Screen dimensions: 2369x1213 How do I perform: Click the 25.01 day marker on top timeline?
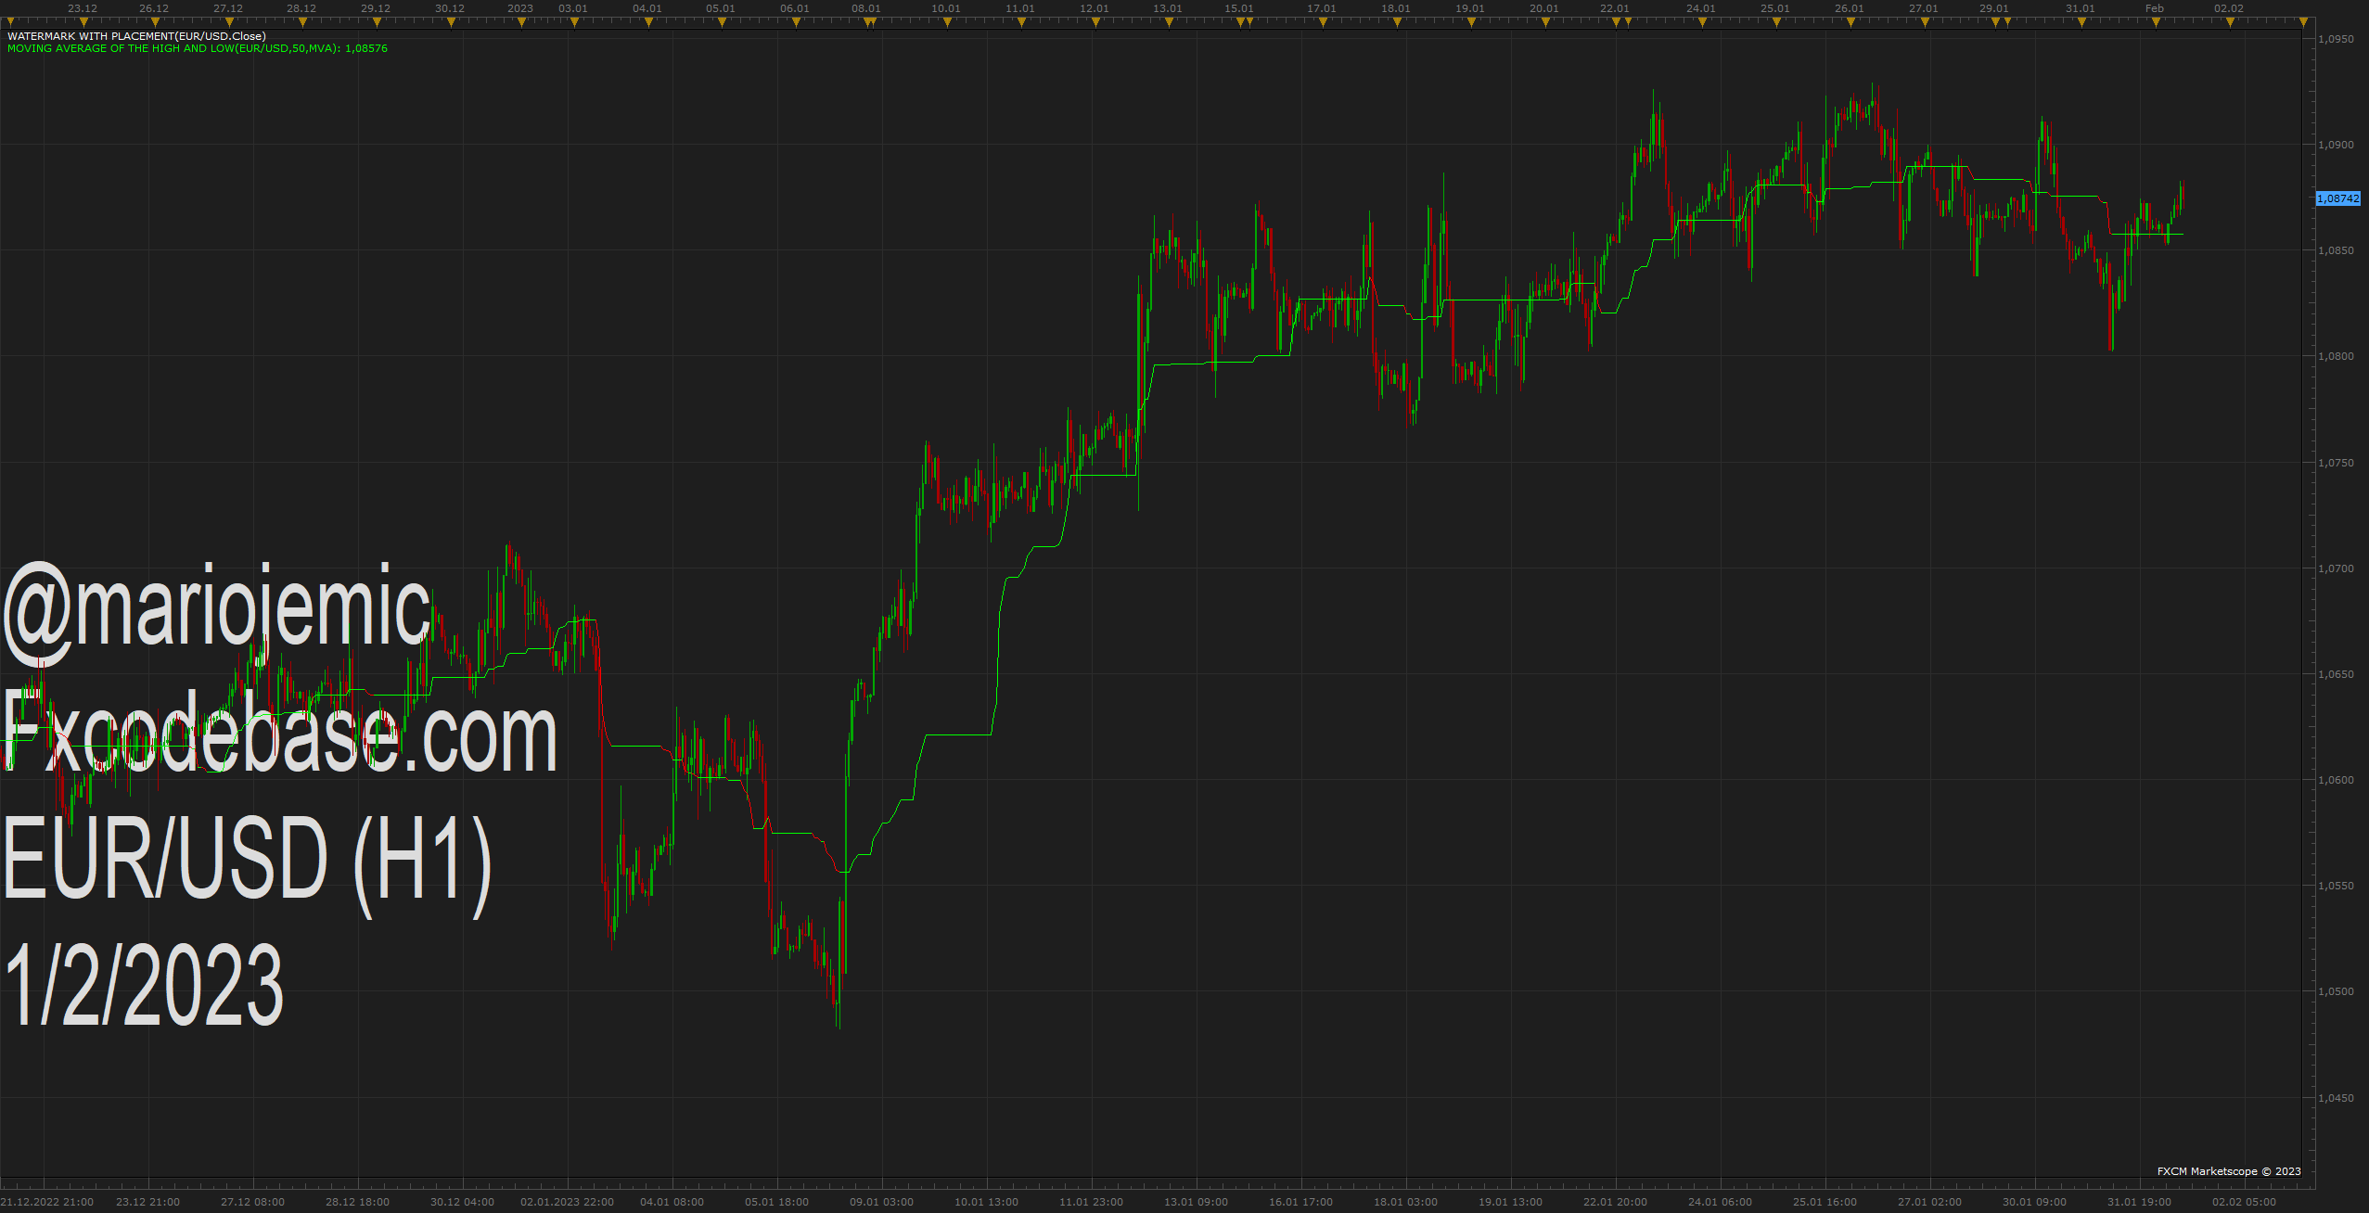tap(1775, 8)
